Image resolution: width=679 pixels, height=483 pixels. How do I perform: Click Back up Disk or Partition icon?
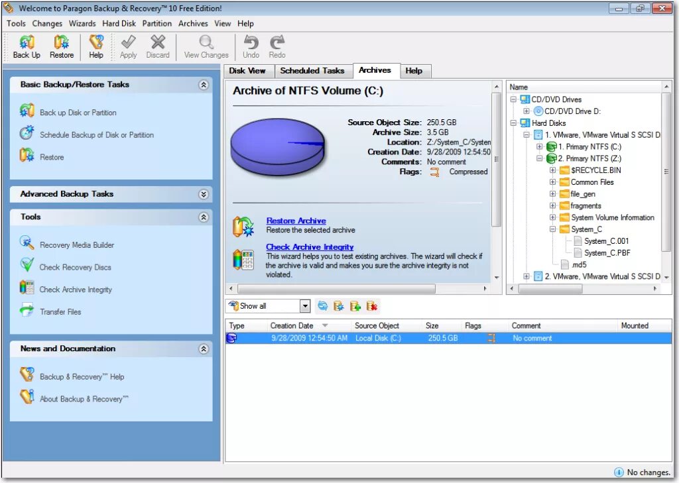pos(27,111)
